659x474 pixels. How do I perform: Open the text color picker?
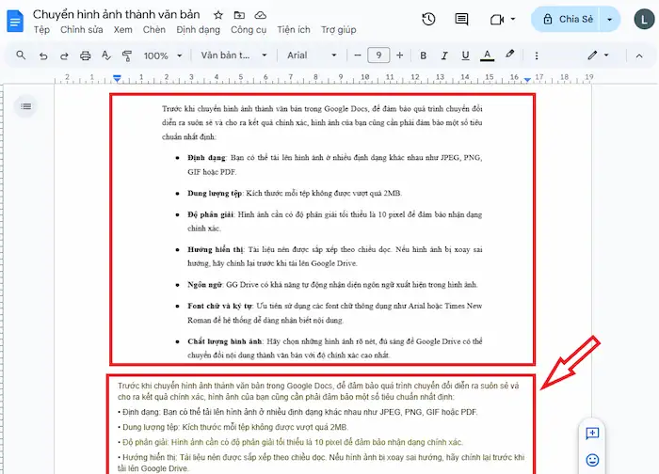point(488,55)
